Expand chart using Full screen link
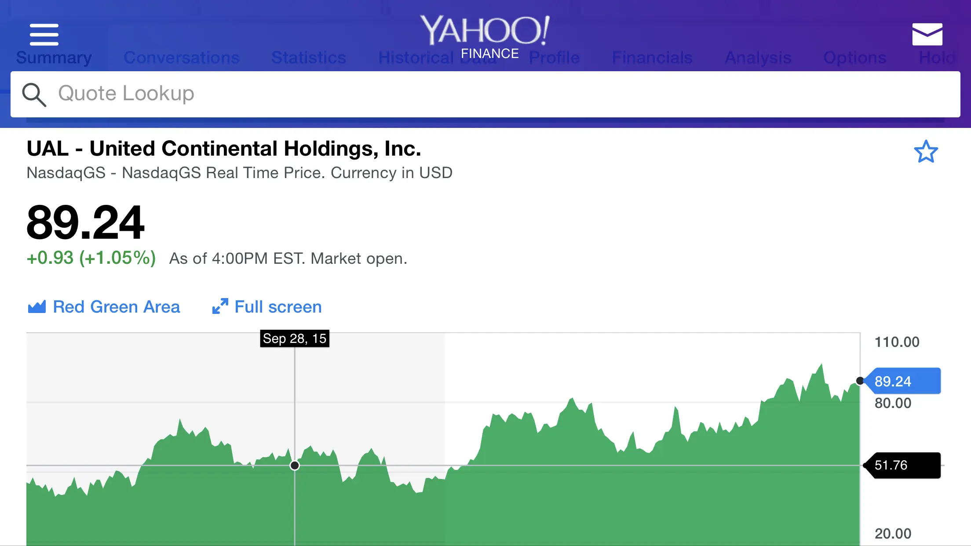This screenshot has width=971, height=546. (x=278, y=307)
